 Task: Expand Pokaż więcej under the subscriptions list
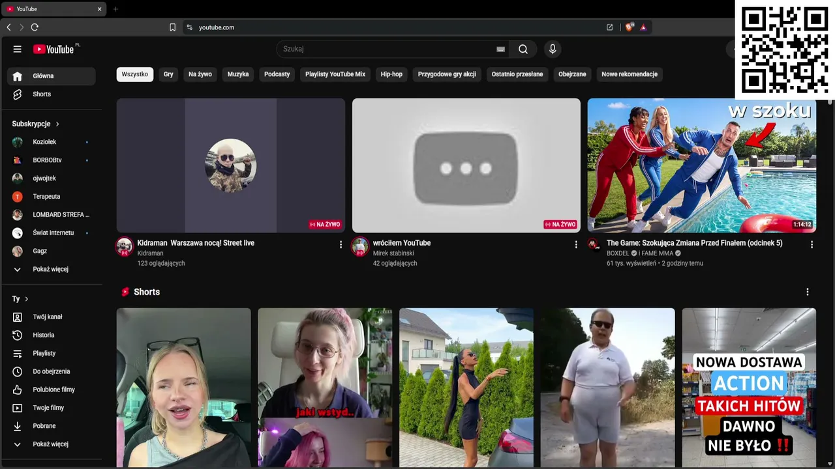click(52, 269)
